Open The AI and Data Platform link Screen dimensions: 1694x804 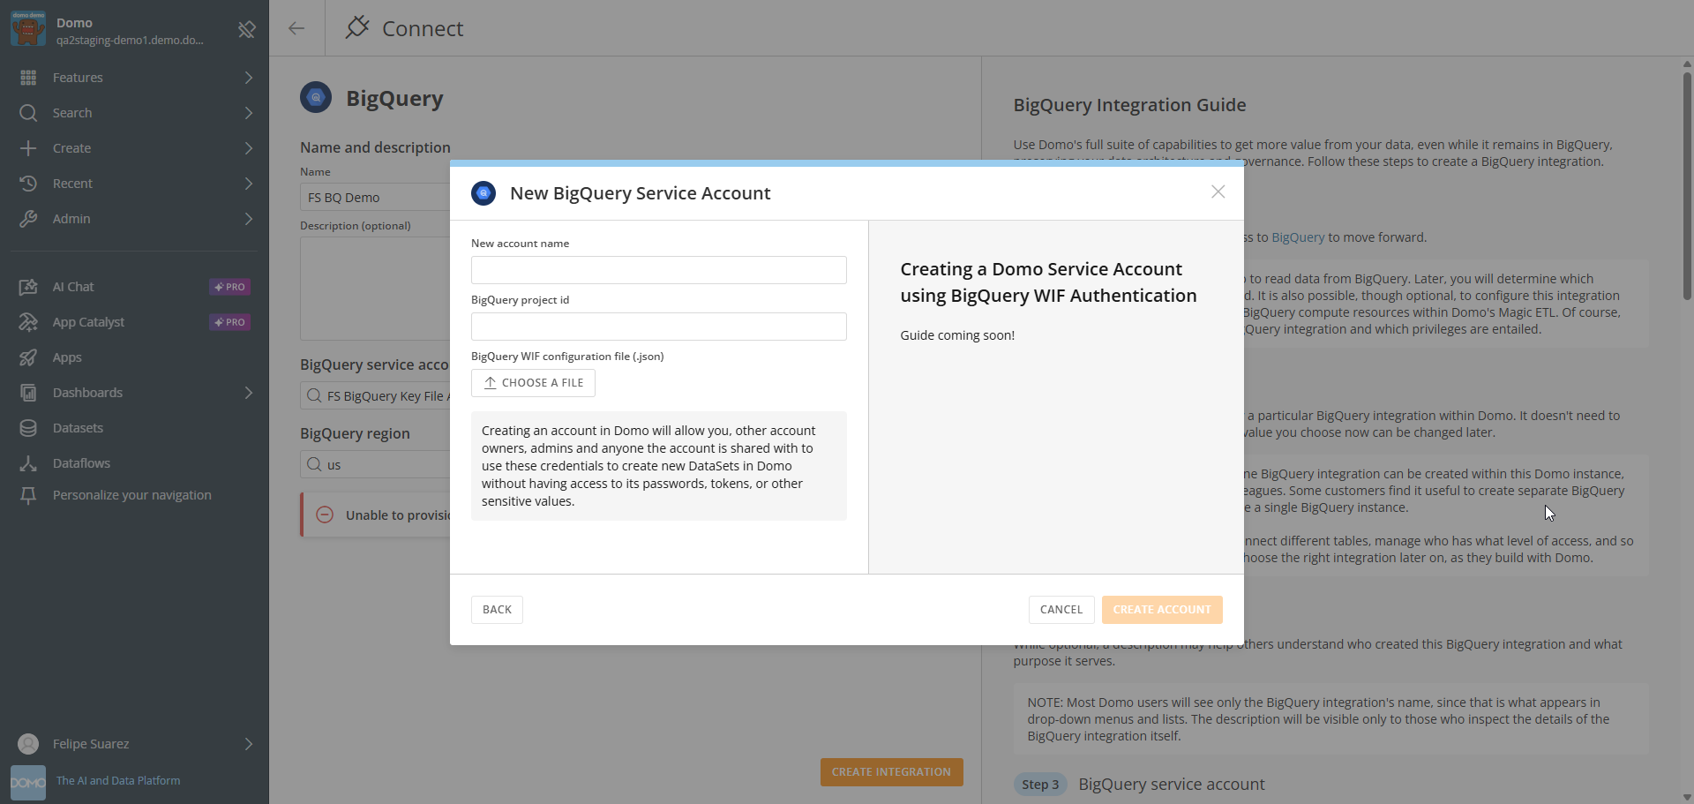click(x=118, y=781)
